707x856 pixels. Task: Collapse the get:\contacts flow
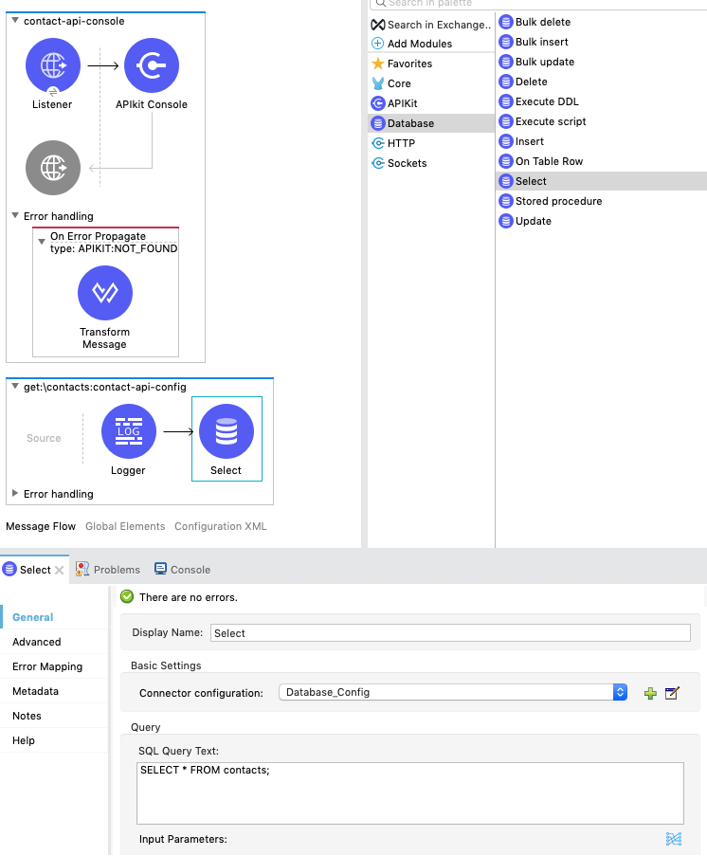click(x=15, y=387)
